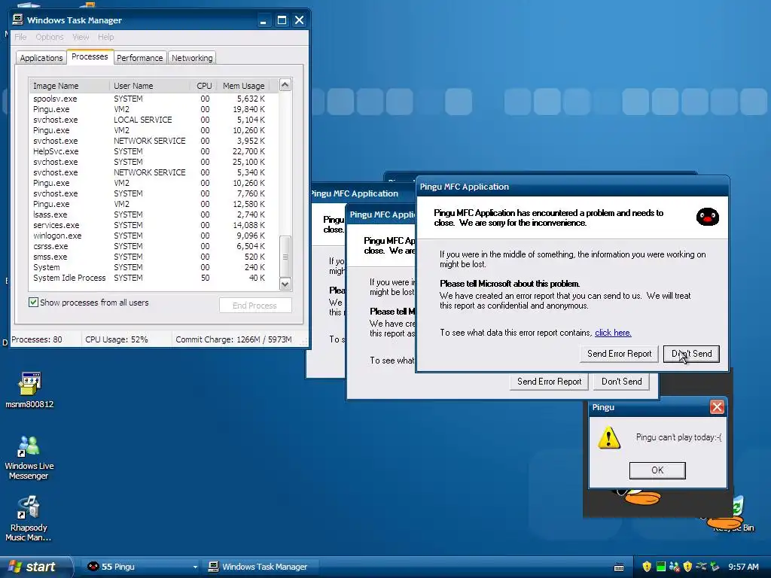Select the winlogon.exe process row
Image resolution: width=771 pixels, height=578 pixels.
[x=154, y=236]
